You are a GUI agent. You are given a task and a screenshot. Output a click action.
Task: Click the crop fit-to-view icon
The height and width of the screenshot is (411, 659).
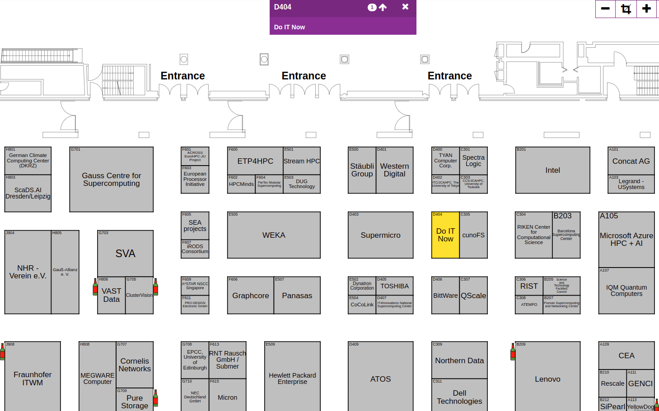pos(626,9)
